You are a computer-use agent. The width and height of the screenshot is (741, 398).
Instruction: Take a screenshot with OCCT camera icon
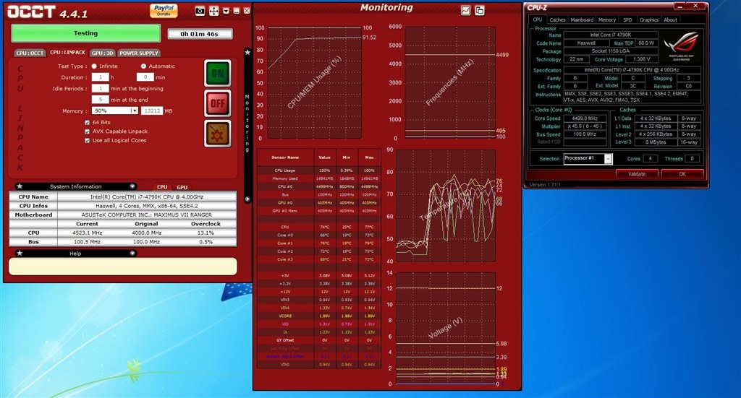point(200,11)
